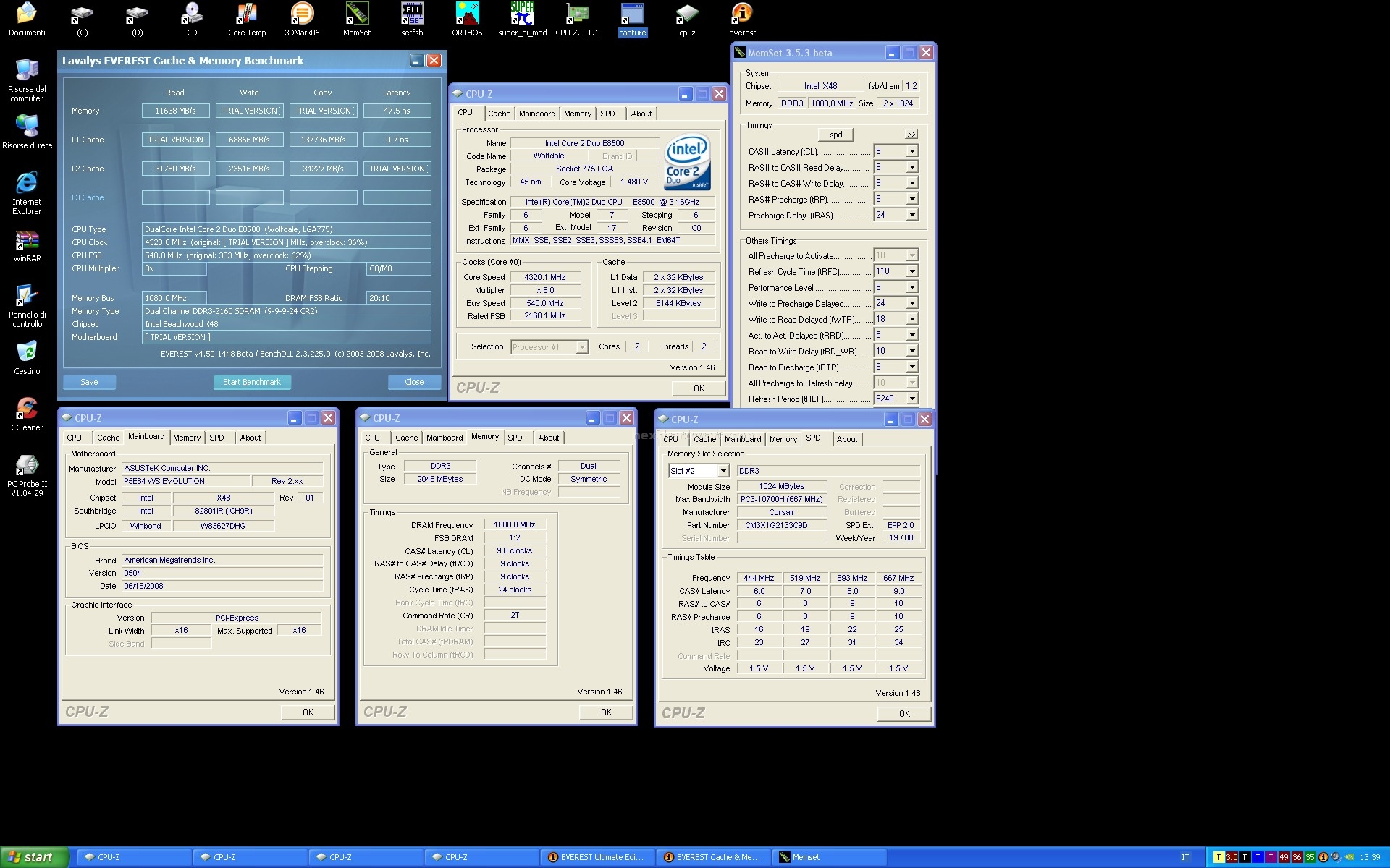Click Manufacturer Corsair field in SPD window
The height and width of the screenshot is (868, 1390).
click(x=782, y=512)
